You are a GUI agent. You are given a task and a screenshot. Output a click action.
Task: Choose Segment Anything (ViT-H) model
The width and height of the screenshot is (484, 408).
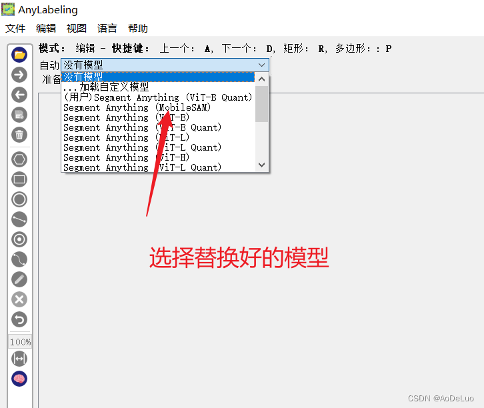158,157
